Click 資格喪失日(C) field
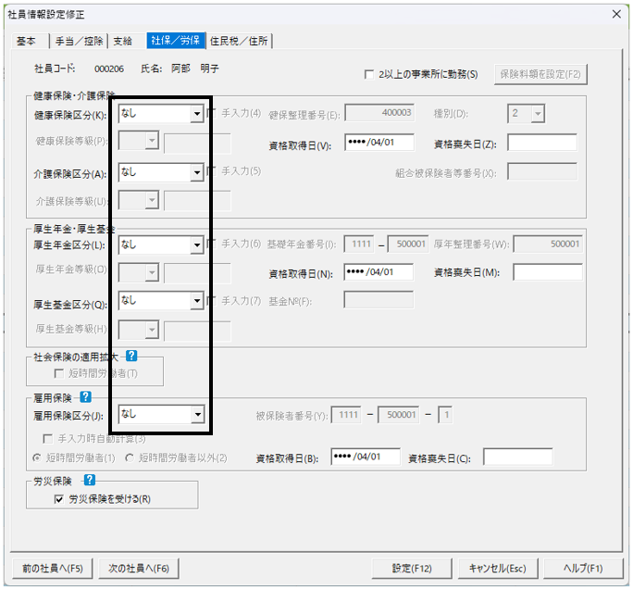The image size is (633, 589). point(518,457)
